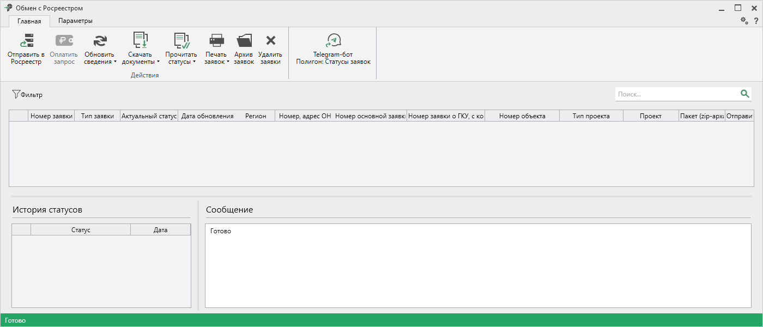
Task: Click the magnifier search icon
Action: (744, 94)
